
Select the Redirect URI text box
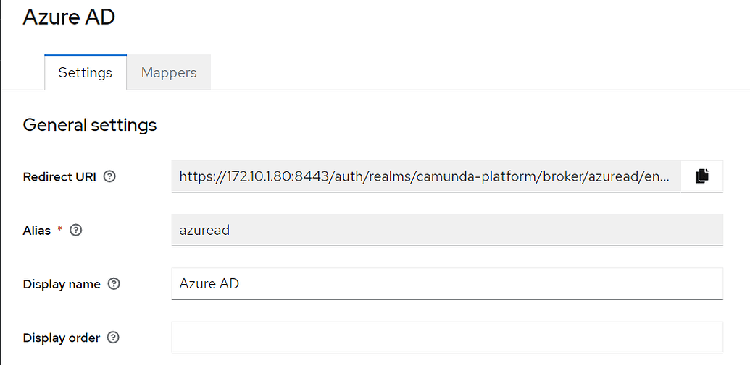click(x=425, y=176)
